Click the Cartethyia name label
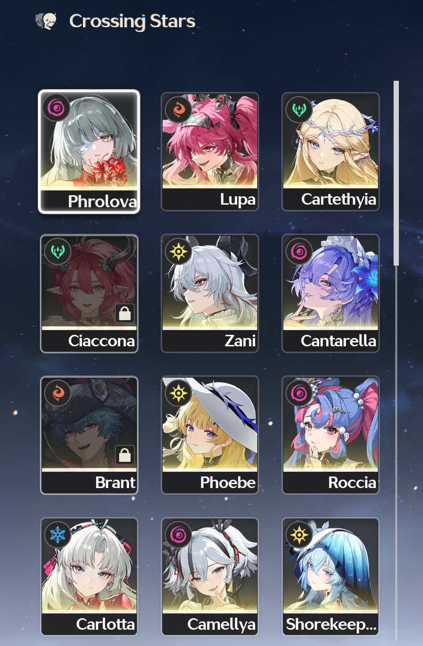Screen dimensions: 423x646 tap(339, 199)
